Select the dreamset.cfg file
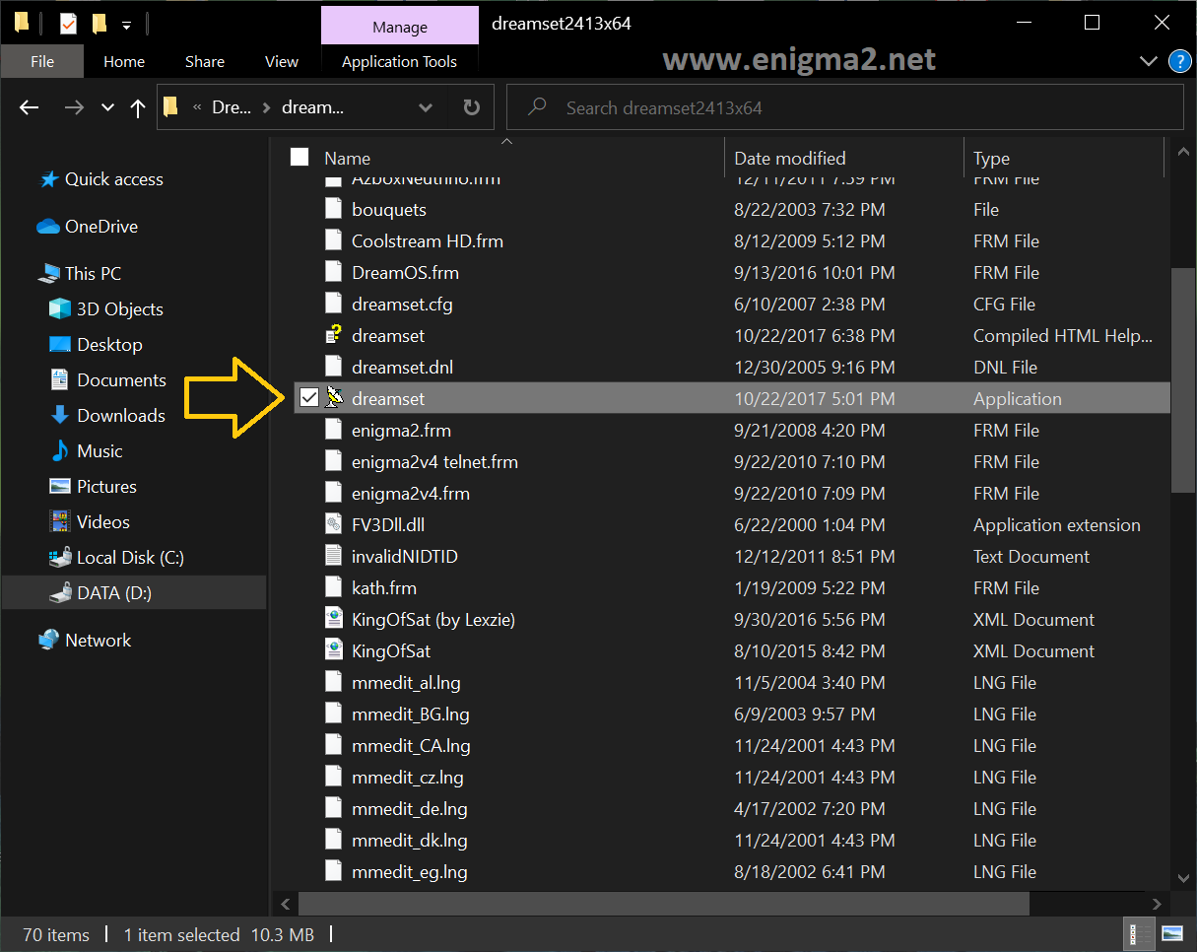Screen dimensions: 1197x952 402,304
